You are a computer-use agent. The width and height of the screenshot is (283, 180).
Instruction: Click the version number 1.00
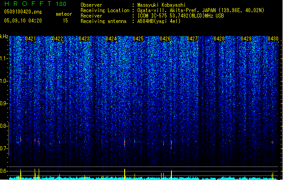click(61, 4)
